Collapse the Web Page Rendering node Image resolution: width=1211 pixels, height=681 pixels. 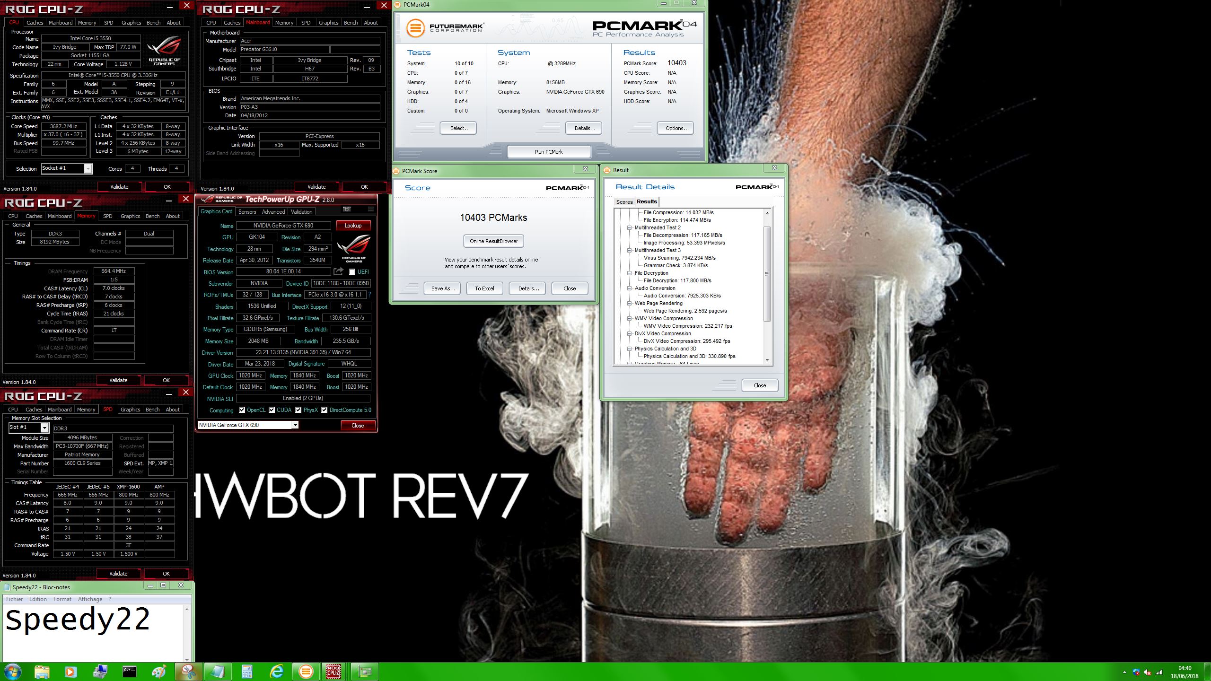(x=630, y=303)
